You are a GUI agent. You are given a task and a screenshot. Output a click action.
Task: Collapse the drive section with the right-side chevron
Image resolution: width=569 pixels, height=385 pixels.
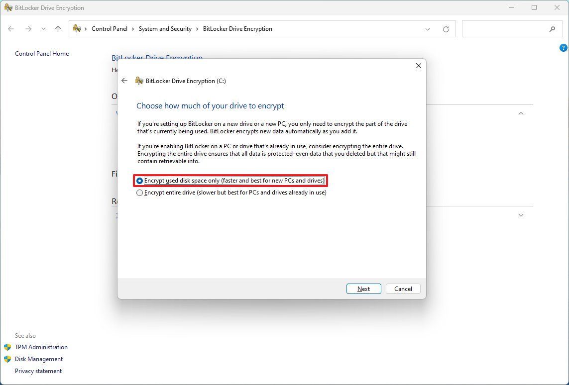521,113
